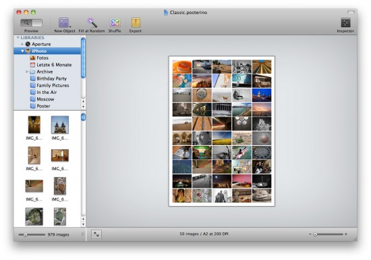Select the cathedral photo thumbnail
The image size is (371, 260).
click(x=60, y=125)
